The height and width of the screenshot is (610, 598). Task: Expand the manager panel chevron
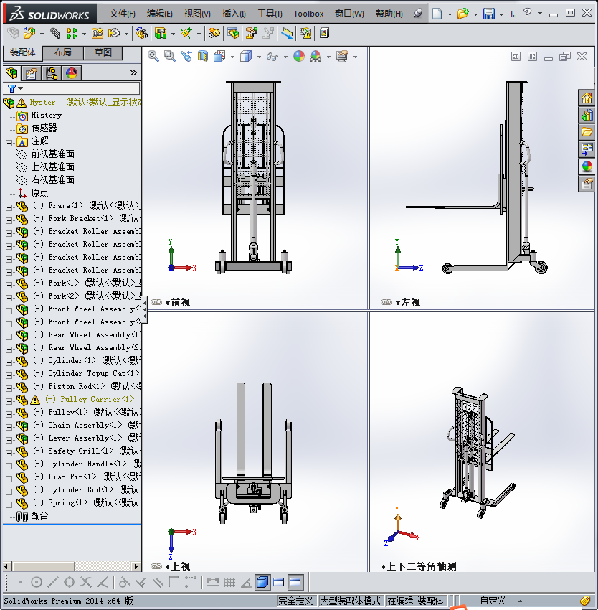tap(133, 72)
